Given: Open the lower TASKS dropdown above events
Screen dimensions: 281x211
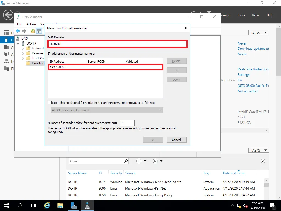Looking at the screenshot, I should [x=258, y=150].
